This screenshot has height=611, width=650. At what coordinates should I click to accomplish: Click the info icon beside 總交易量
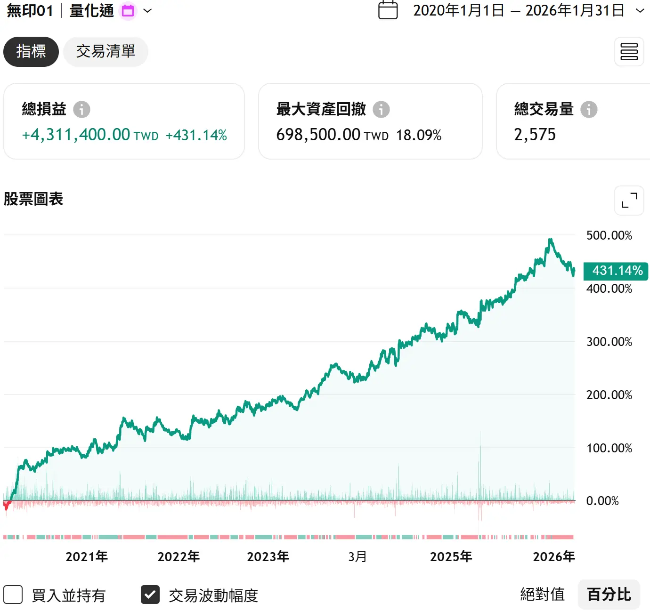588,109
